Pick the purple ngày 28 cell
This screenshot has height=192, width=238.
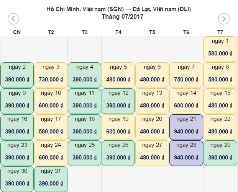pos(186,153)
